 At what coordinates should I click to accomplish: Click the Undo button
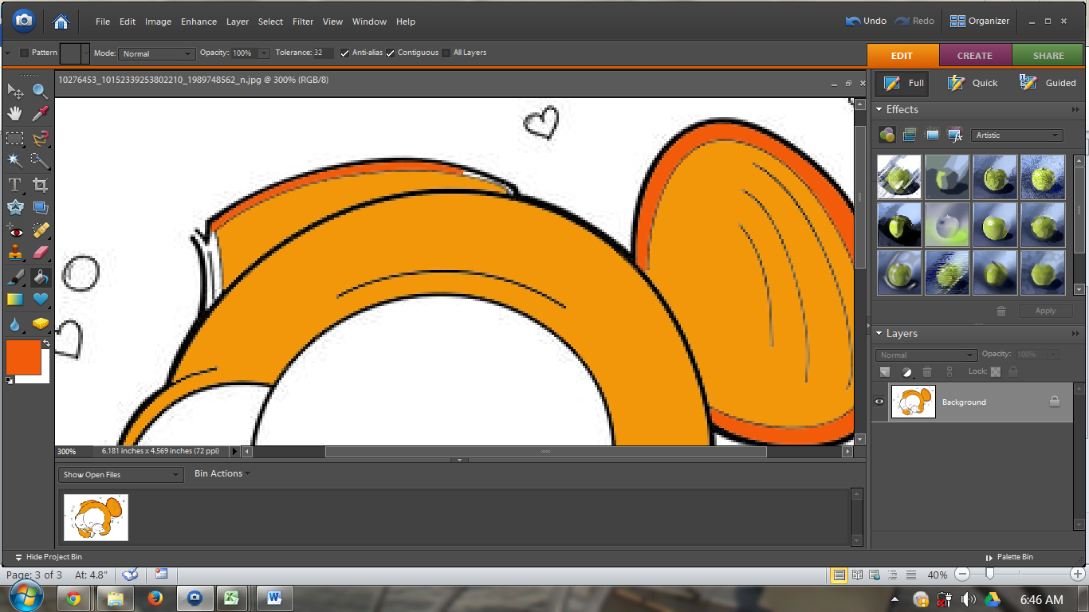click(867, 22)
